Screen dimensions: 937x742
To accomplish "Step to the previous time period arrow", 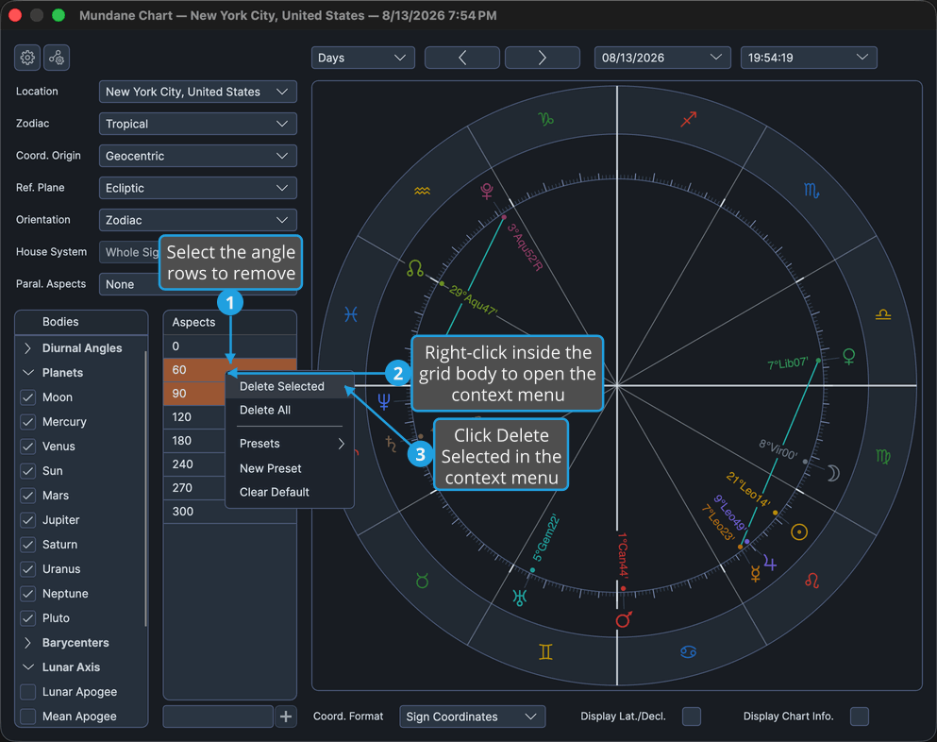I will pos(462,58).
